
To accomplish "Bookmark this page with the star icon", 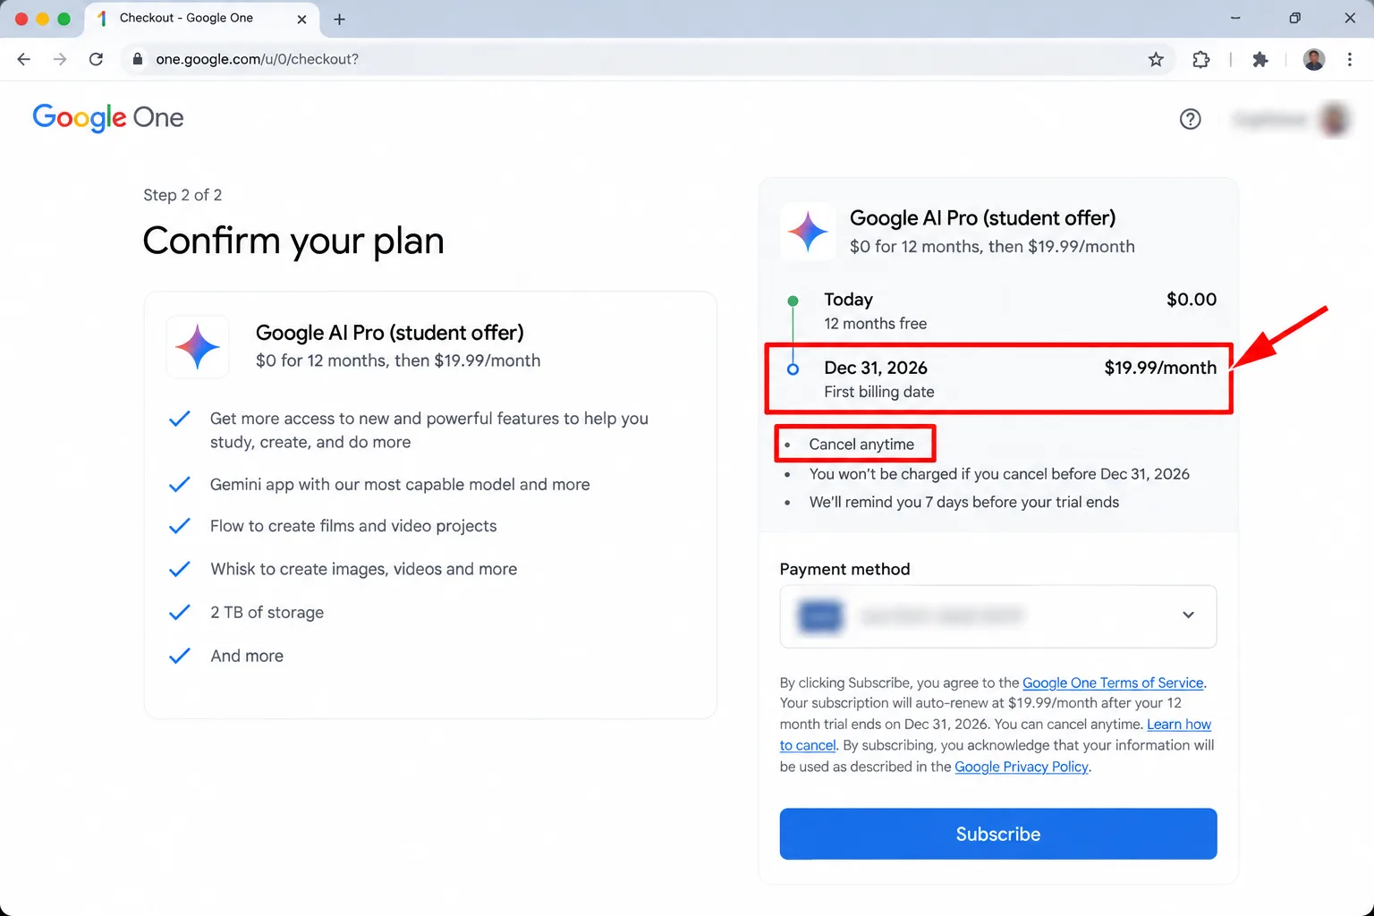I will point(1156,59).
